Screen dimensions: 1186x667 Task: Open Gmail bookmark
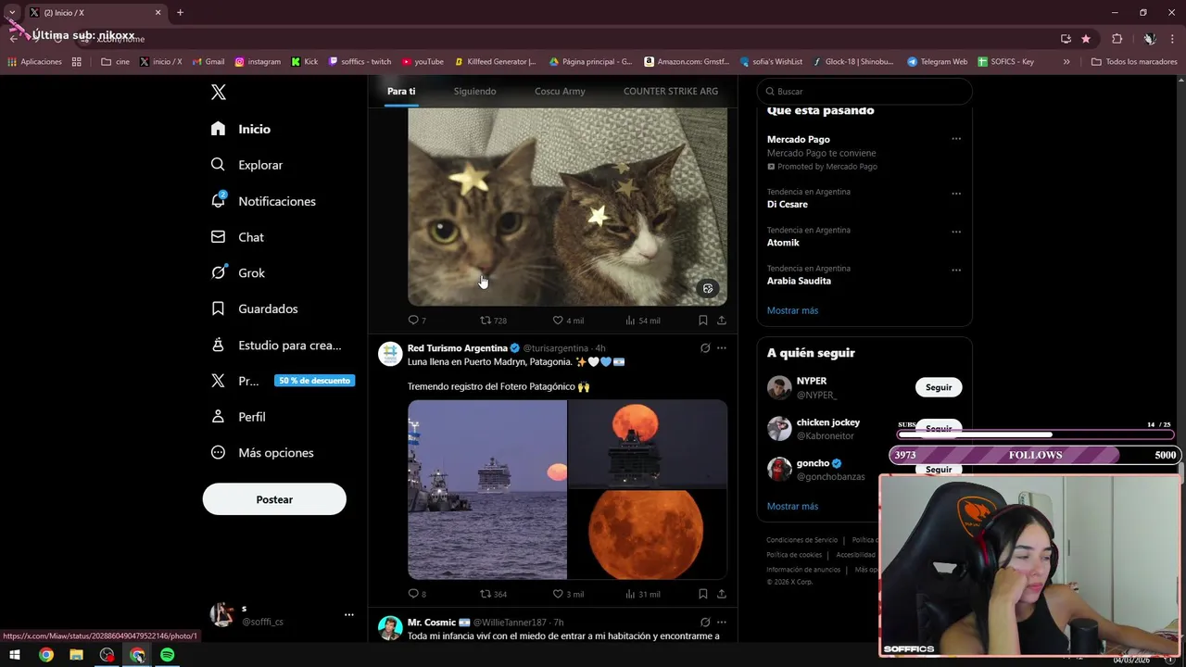tap(208, 62)
